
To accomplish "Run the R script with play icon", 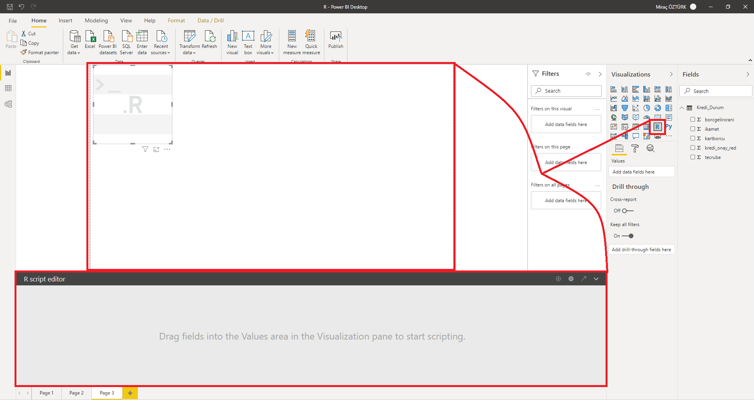I will pyautogui.click(x=558, y=279).
